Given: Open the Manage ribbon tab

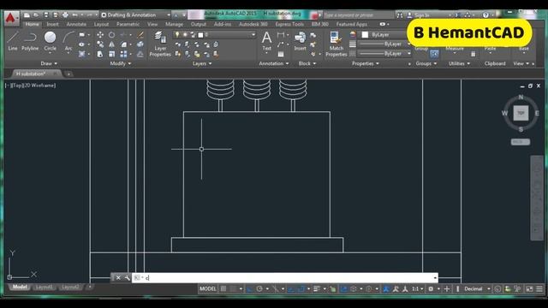Looking at the screenshot, I should [174, 24].
